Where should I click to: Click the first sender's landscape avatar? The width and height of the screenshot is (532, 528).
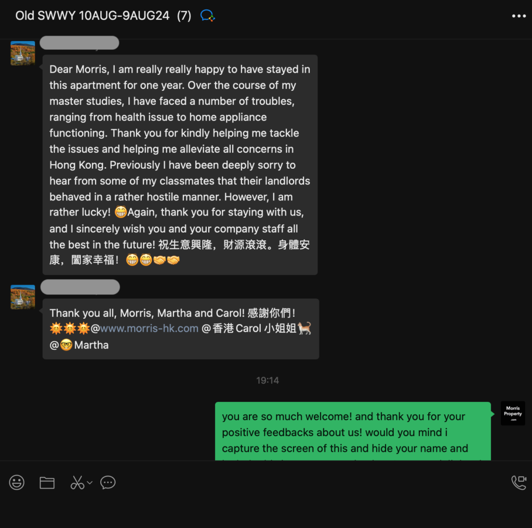point(23,53)
